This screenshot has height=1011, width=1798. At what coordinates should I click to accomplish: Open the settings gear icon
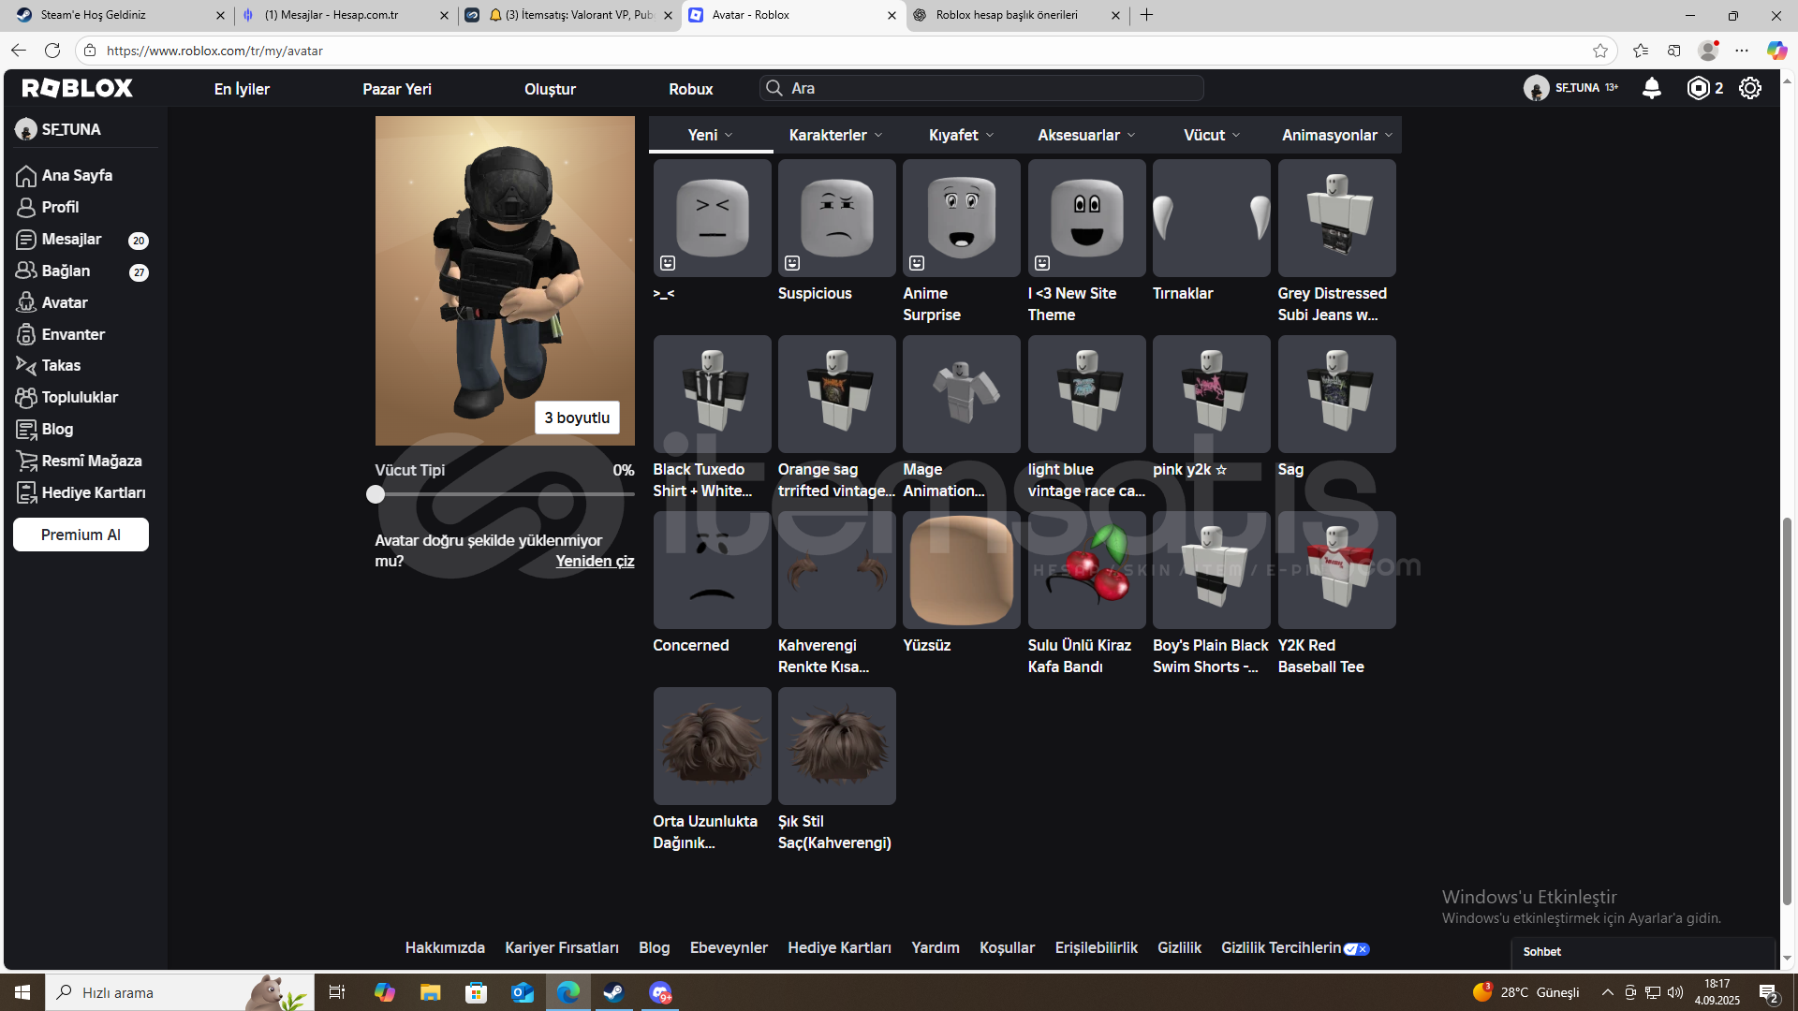(x=1750, y=88)
